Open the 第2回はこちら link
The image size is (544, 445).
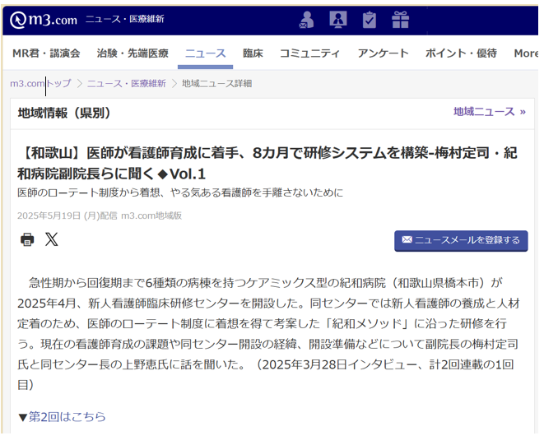pos(67,416)
